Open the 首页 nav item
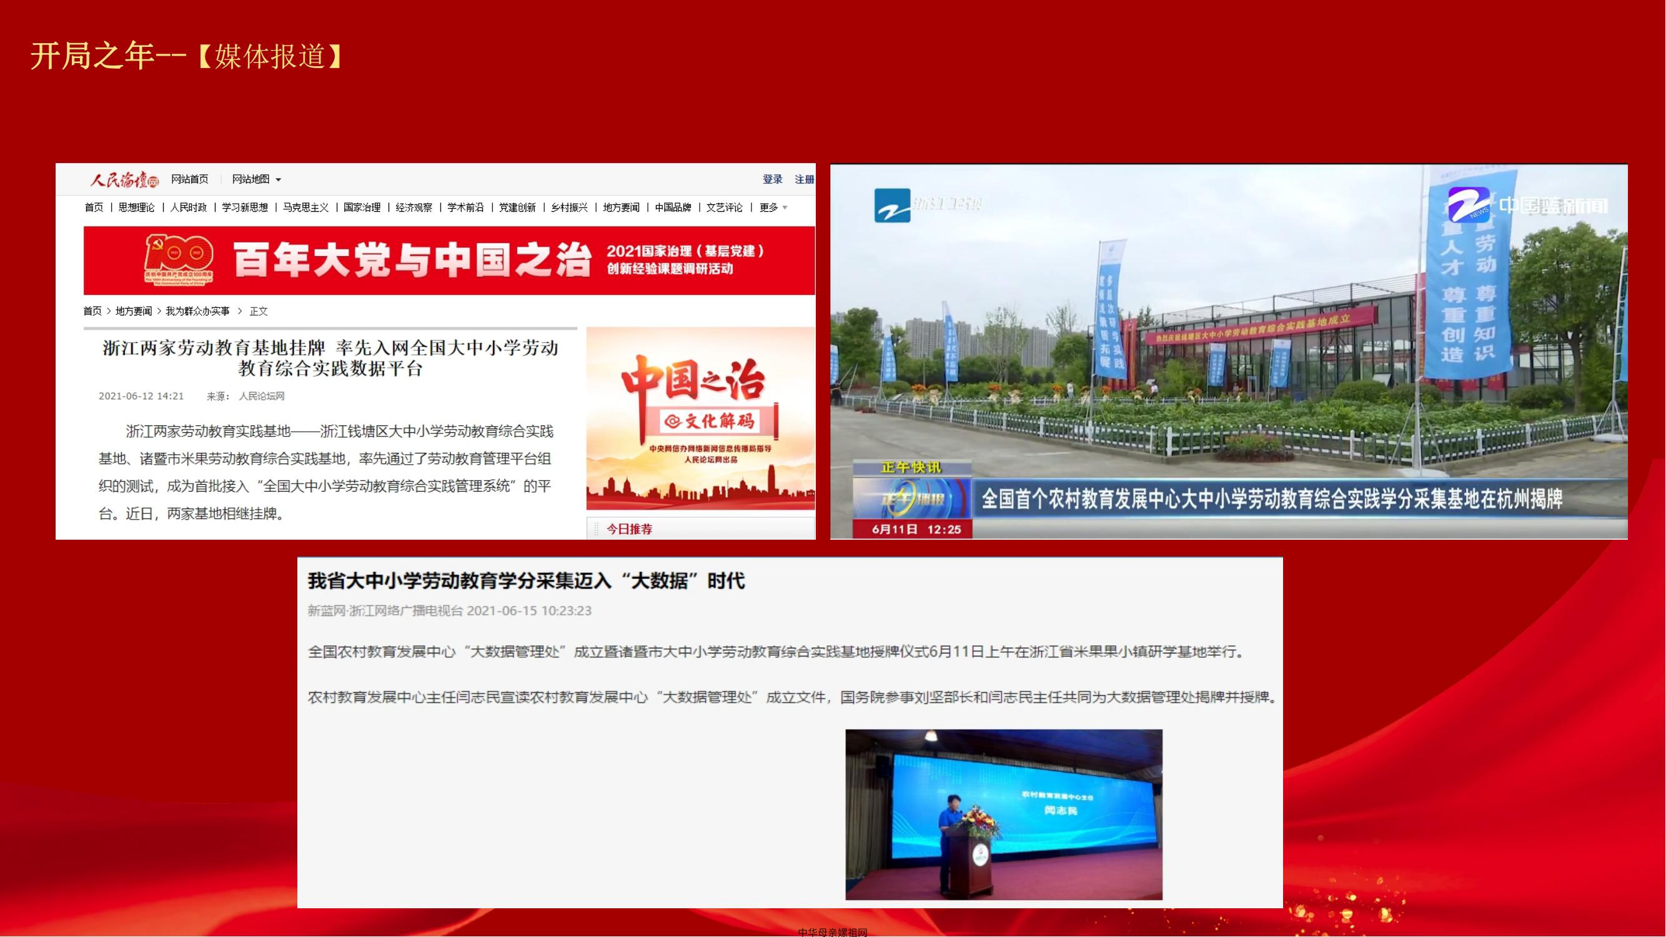Screen dimensions: 1666x937 (94, 207)
